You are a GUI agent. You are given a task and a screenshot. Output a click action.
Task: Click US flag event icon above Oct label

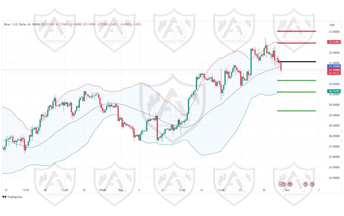coord(290,184)
